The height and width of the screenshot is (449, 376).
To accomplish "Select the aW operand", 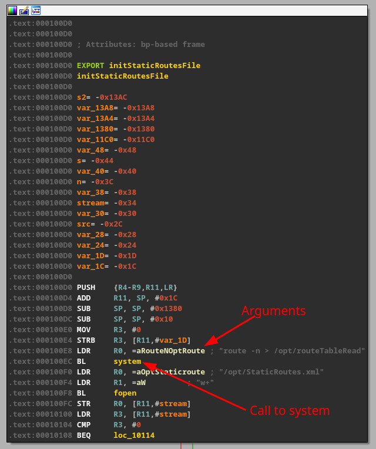I will (141, 383).
